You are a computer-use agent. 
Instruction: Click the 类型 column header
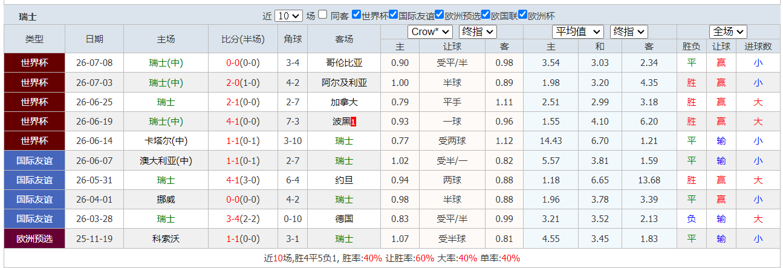click(x=34, y=39)
